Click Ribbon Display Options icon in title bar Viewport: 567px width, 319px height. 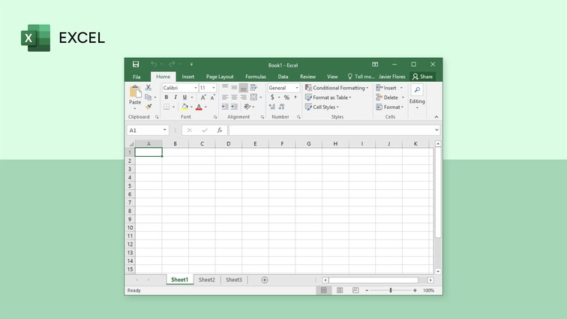click(375, 65)
